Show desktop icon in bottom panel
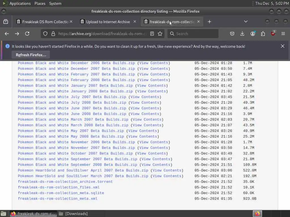Viewport: 290px width, 217px height. click(x=3, y=214)
